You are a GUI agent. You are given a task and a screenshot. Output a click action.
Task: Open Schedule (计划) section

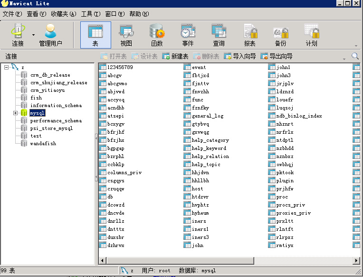[x=311, y=35]
